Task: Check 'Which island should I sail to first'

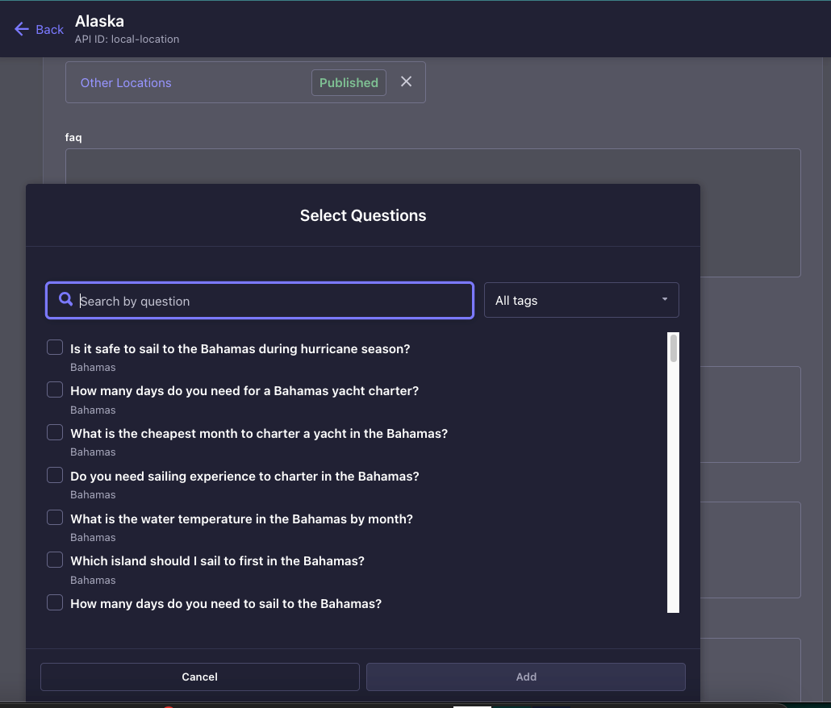Action: pos(55,560)
